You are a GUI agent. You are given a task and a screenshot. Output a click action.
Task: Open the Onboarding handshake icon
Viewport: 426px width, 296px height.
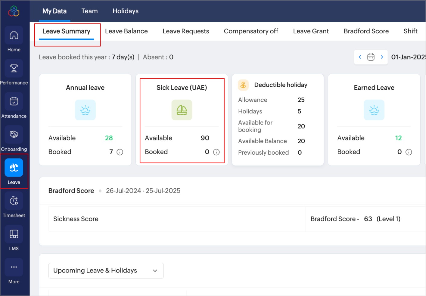(x=14, y=134)
